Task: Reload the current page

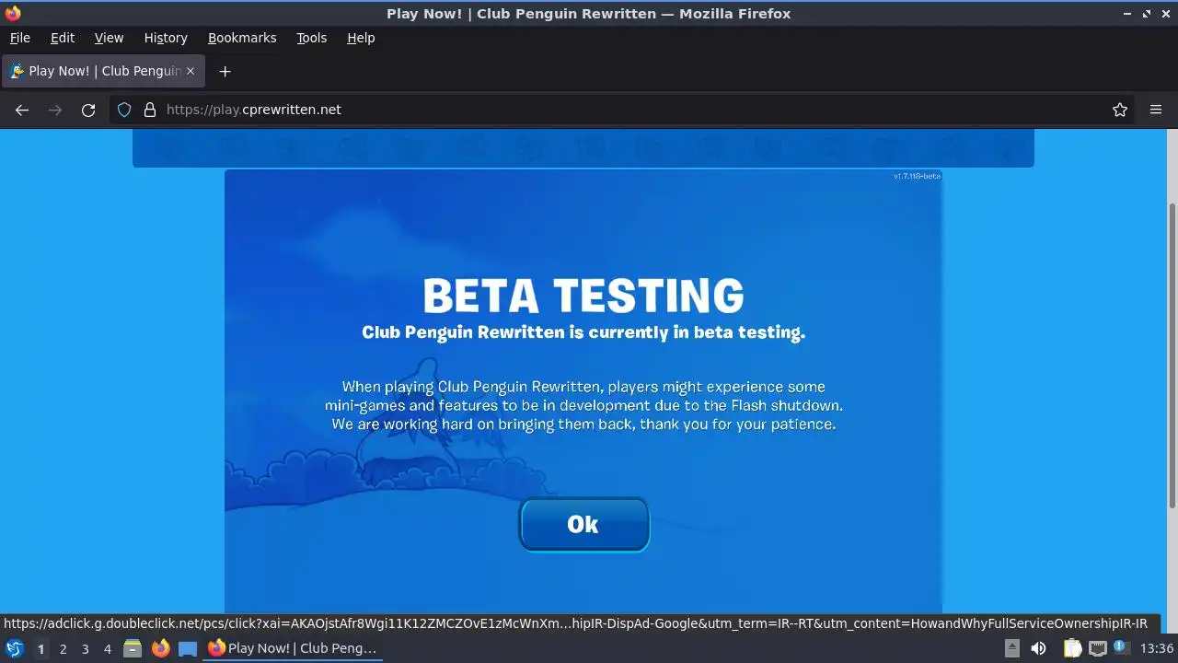Action: pos(88,110)
